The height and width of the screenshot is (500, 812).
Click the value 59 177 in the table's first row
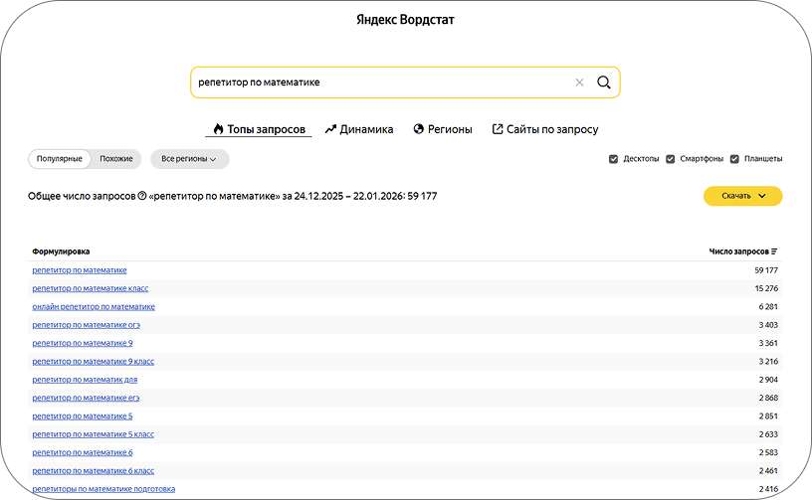tap(766, 270)
